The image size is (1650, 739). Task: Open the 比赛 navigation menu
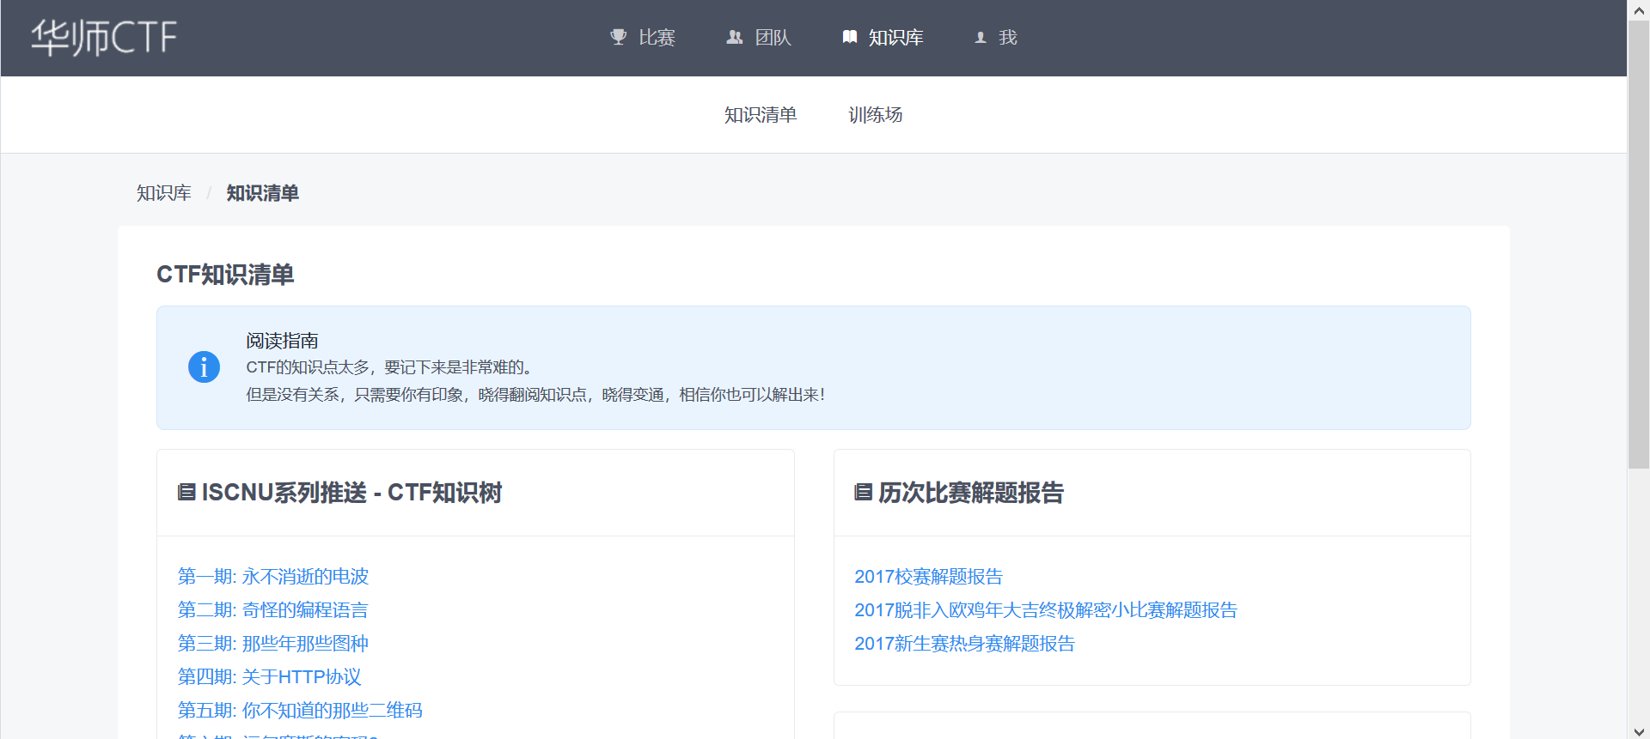coord(643,38)
